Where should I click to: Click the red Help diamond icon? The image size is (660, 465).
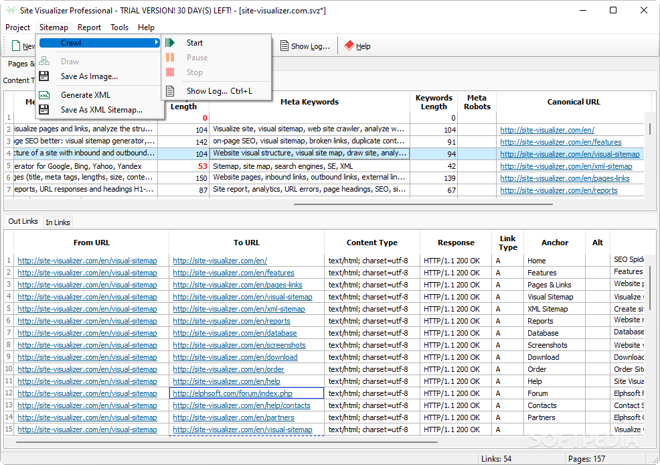pos(349,46)
